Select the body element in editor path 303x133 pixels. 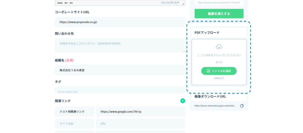click(x=59, y=3)
